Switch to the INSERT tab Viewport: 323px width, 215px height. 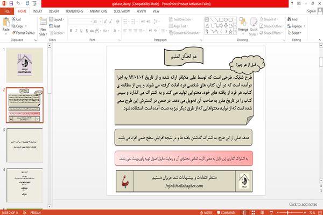[x=38, y=11]
